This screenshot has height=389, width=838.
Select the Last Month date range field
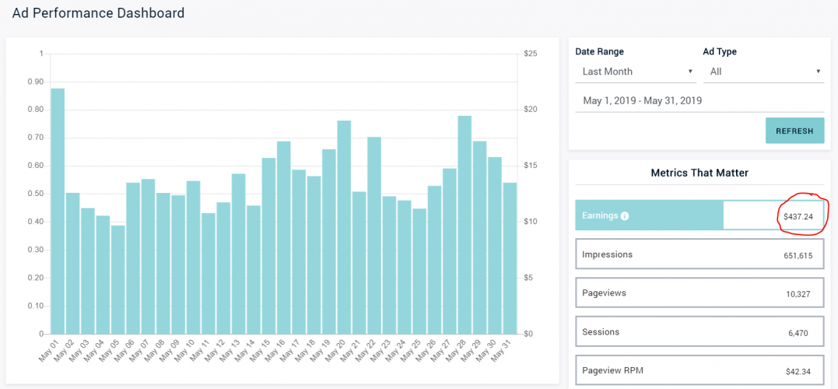click(636, 72)
